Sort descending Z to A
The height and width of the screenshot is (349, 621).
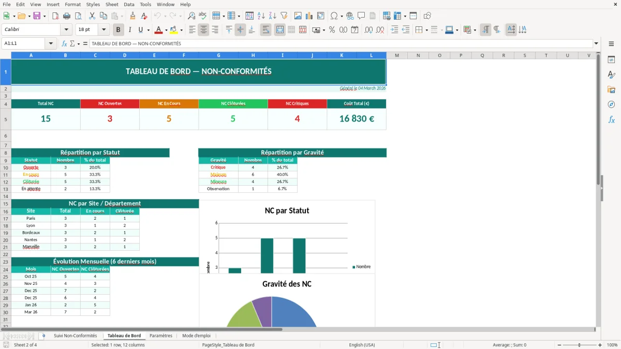(x=272, y=16)
